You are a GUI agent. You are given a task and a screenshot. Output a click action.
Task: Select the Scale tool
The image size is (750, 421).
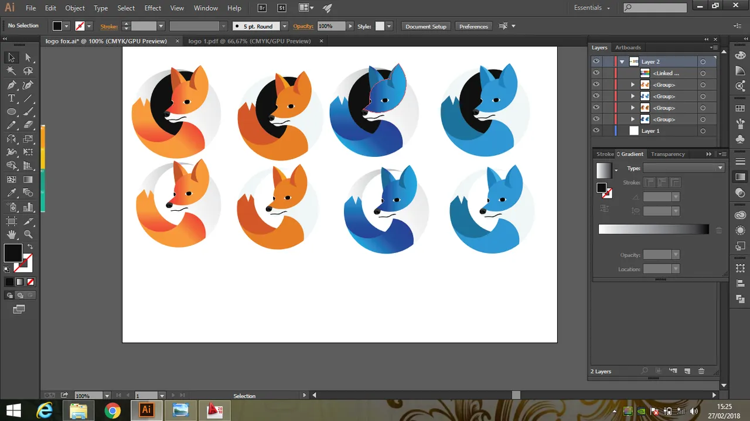(x=28, y=139)
